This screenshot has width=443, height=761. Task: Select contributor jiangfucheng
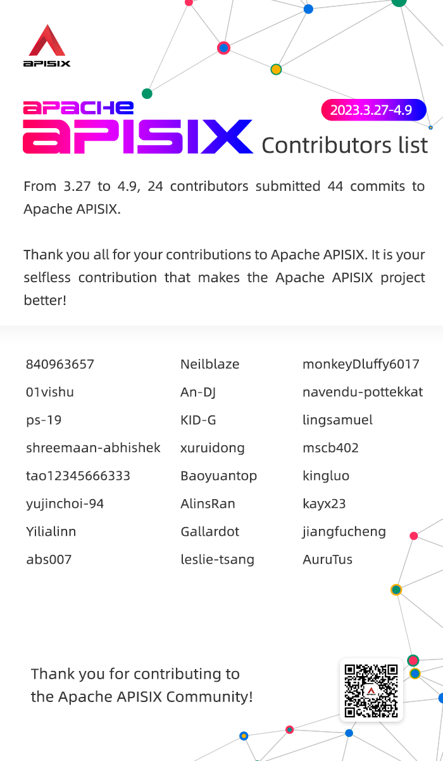click(x=344, y=531)
